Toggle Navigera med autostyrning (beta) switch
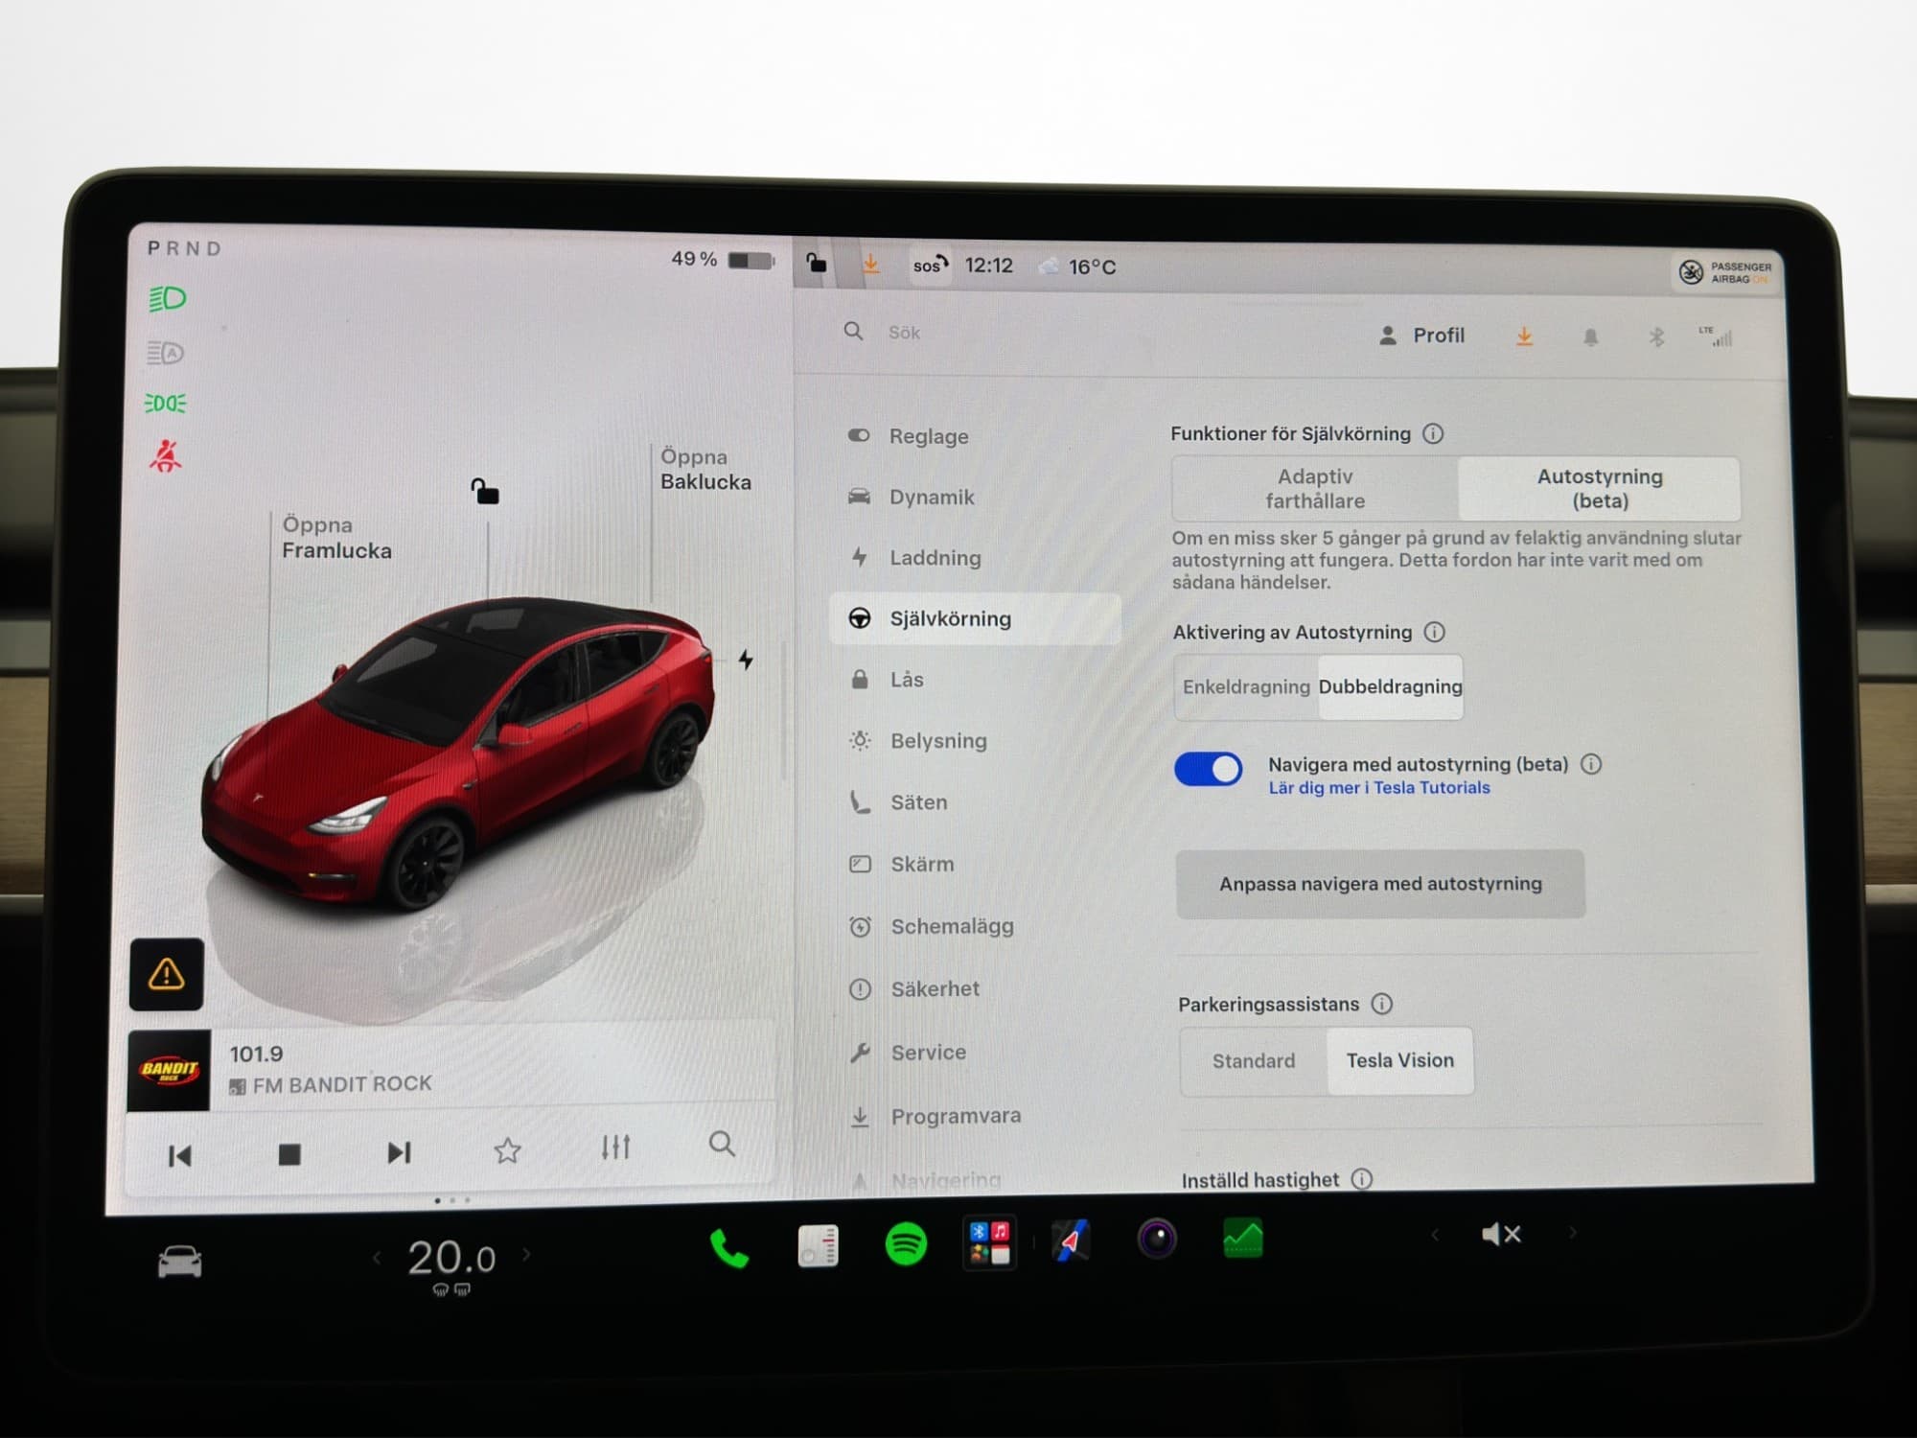Screen dimensions: 1917x1438 [x=1208, y=769]
